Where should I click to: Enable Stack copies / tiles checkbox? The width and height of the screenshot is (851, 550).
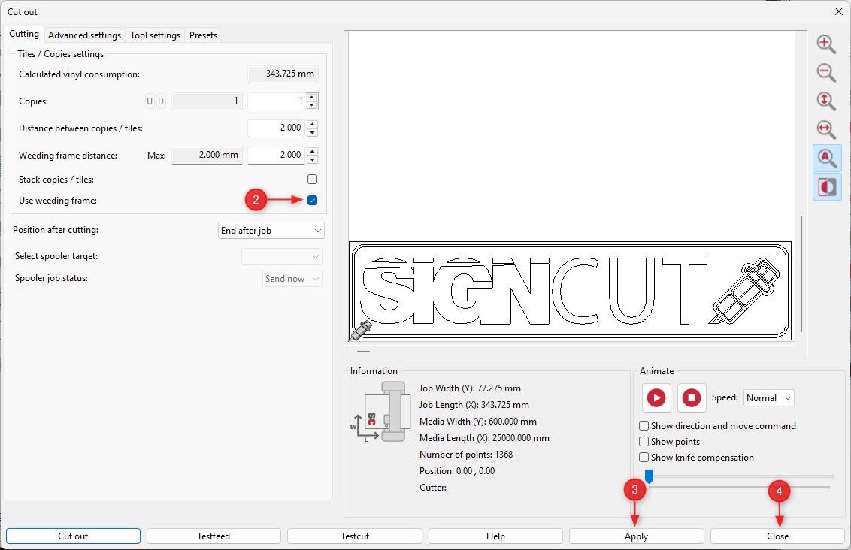(x=312, y=179)
